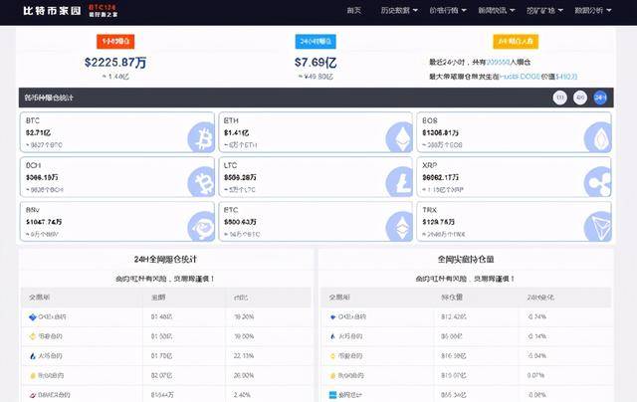Go to 首页 in the navigation bar
This screenshot has height=402, width=637.
(x=354, y=10)
